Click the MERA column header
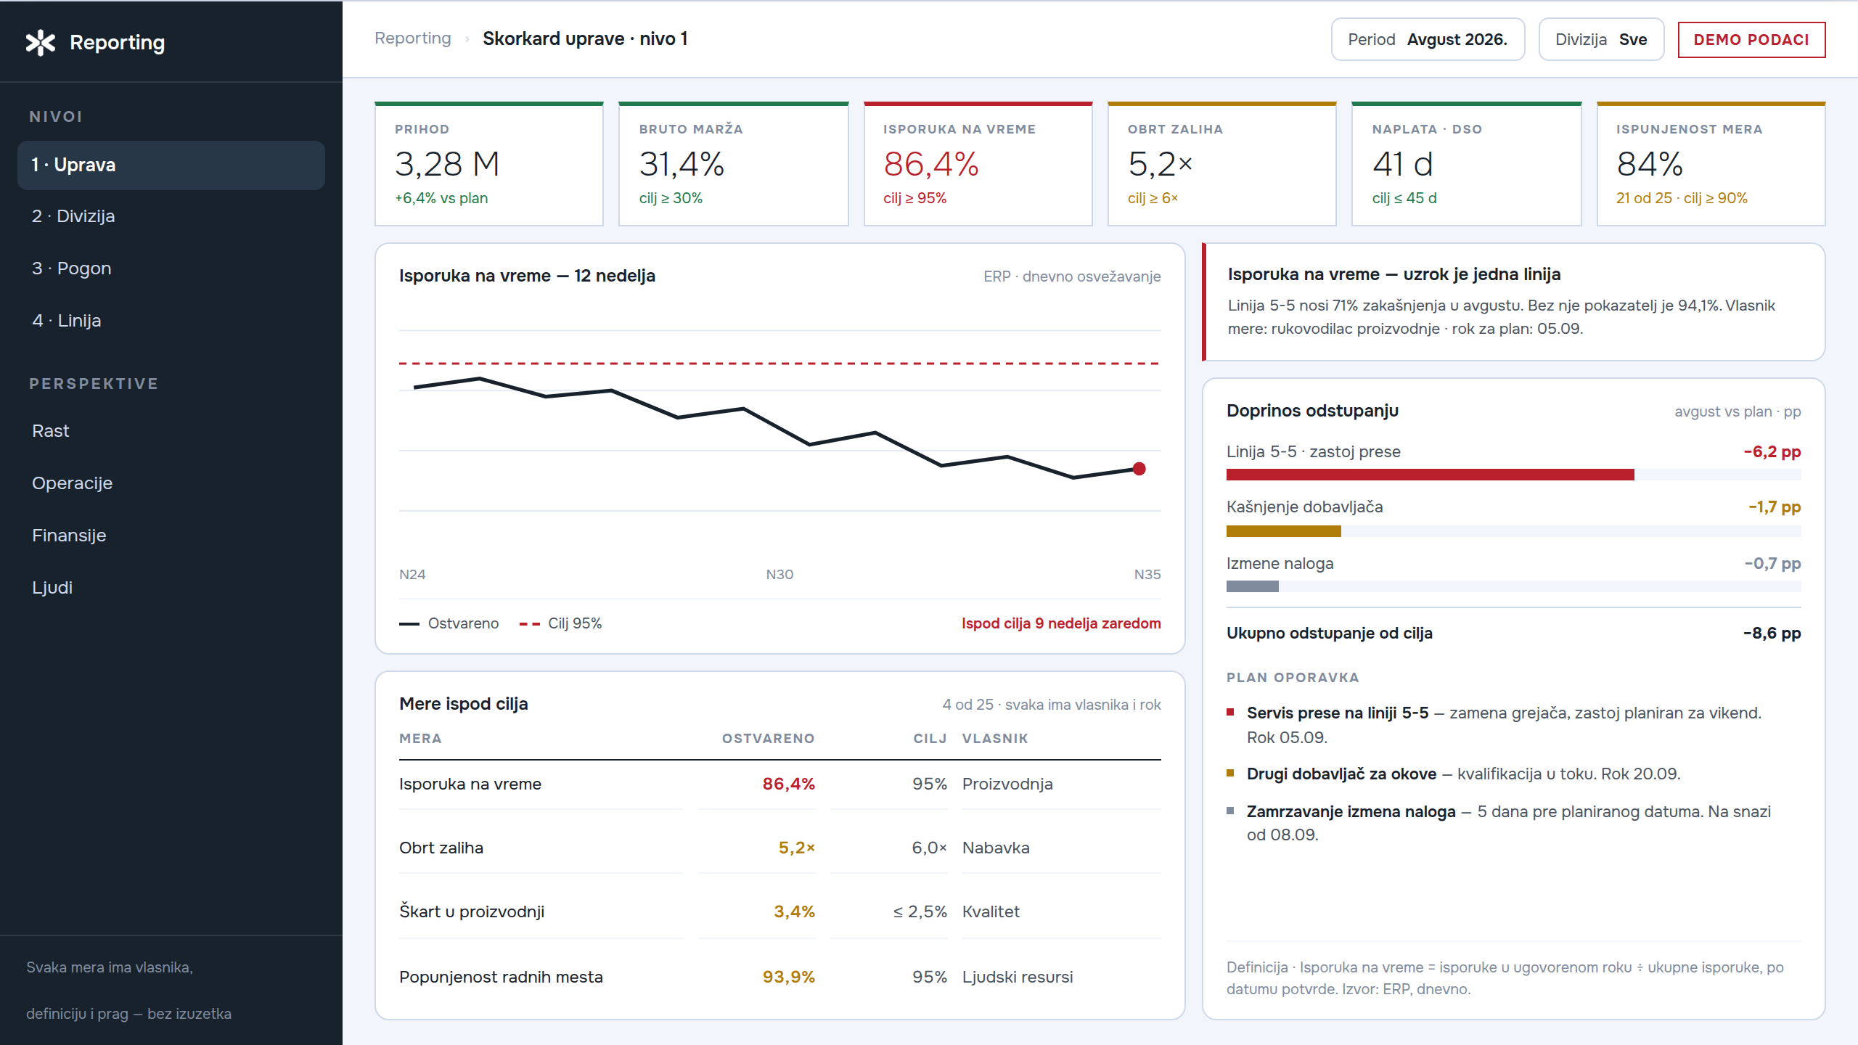This screenshot has height=1045, width=1858. pos(420,739)
